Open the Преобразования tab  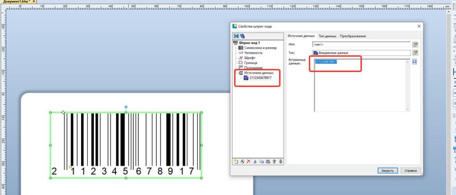pyautogui.click(x=353, y=36)
